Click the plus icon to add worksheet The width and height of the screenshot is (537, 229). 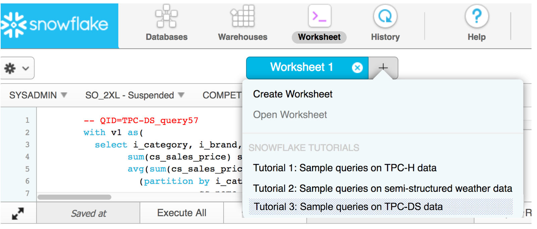[383, 68]
